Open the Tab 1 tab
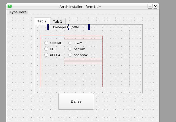 click(x=58, y=21)
